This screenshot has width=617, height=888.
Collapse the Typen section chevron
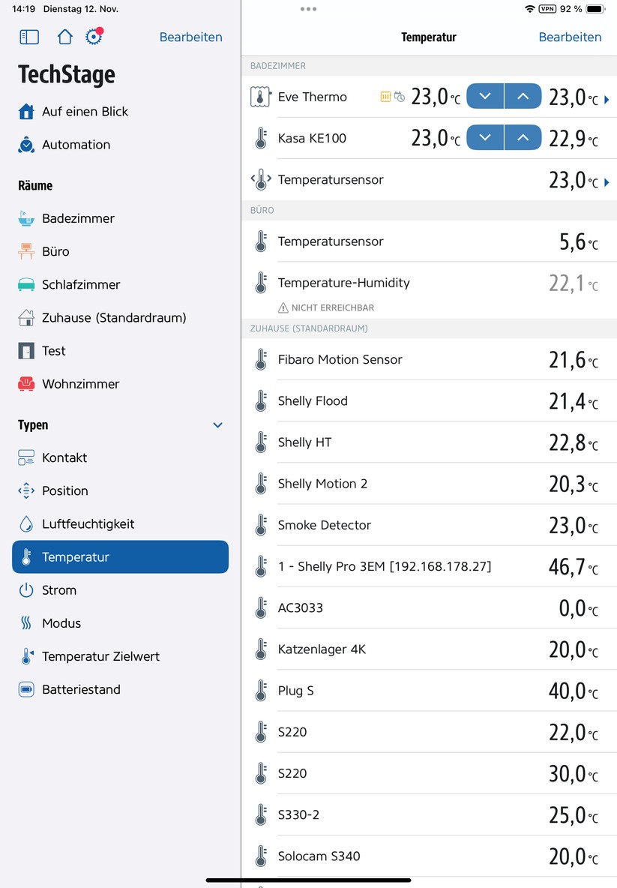click(x=217, y=425)
